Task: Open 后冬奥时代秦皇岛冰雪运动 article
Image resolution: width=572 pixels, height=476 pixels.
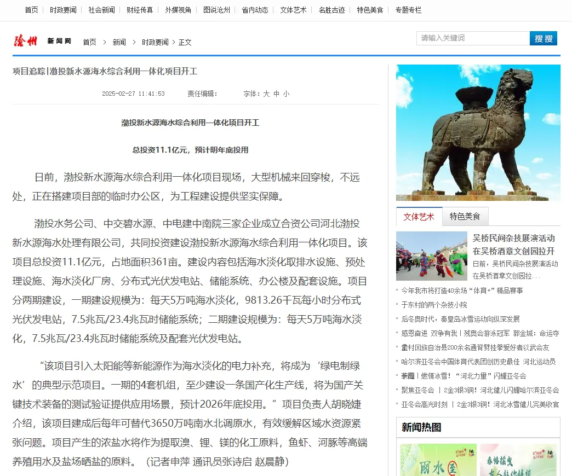Action: [460, 319]
